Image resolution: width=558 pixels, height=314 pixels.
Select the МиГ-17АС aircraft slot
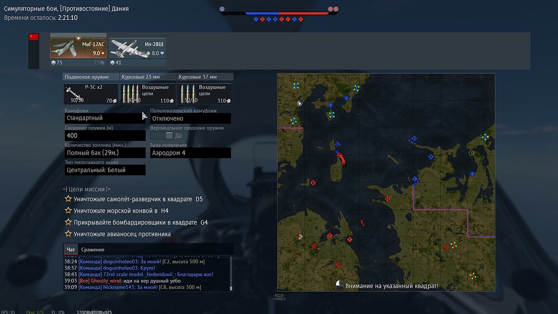coord(78,47)
